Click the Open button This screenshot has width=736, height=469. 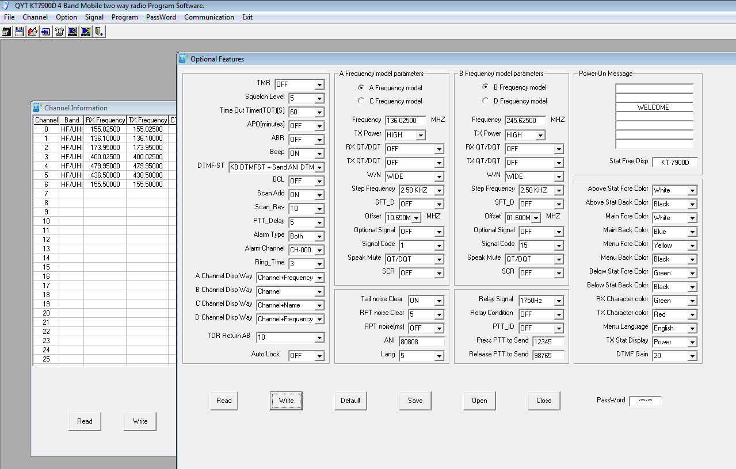click(x=479, y=401)
